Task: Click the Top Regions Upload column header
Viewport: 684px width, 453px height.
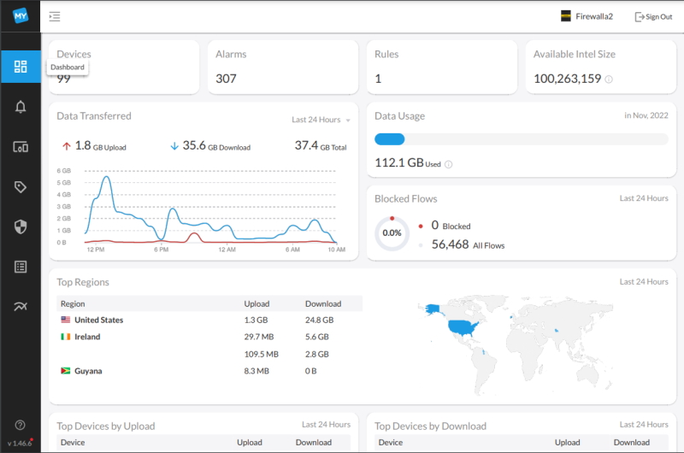Action: pyautogui.click(x=256, y=304)
